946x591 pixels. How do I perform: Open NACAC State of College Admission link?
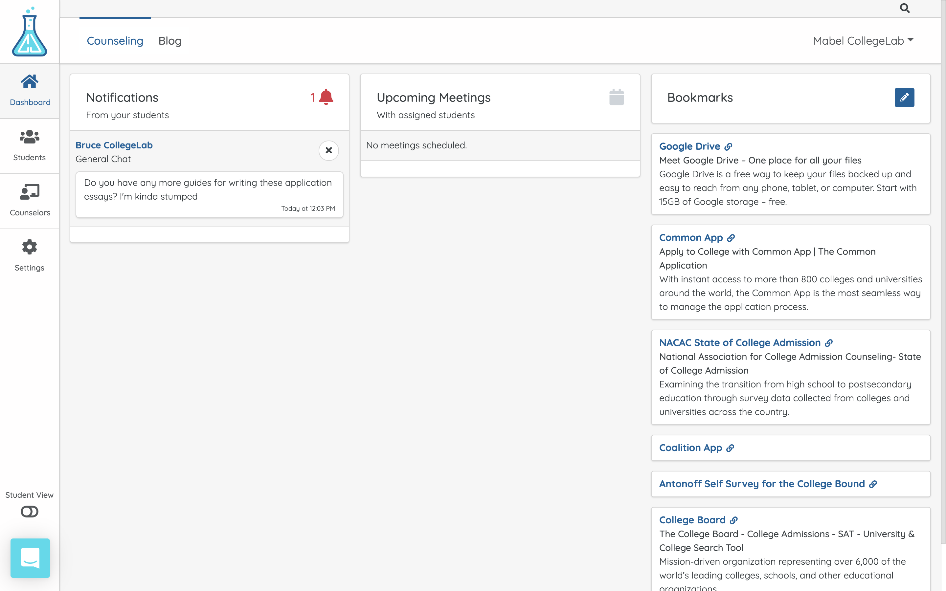pos(740,343)
